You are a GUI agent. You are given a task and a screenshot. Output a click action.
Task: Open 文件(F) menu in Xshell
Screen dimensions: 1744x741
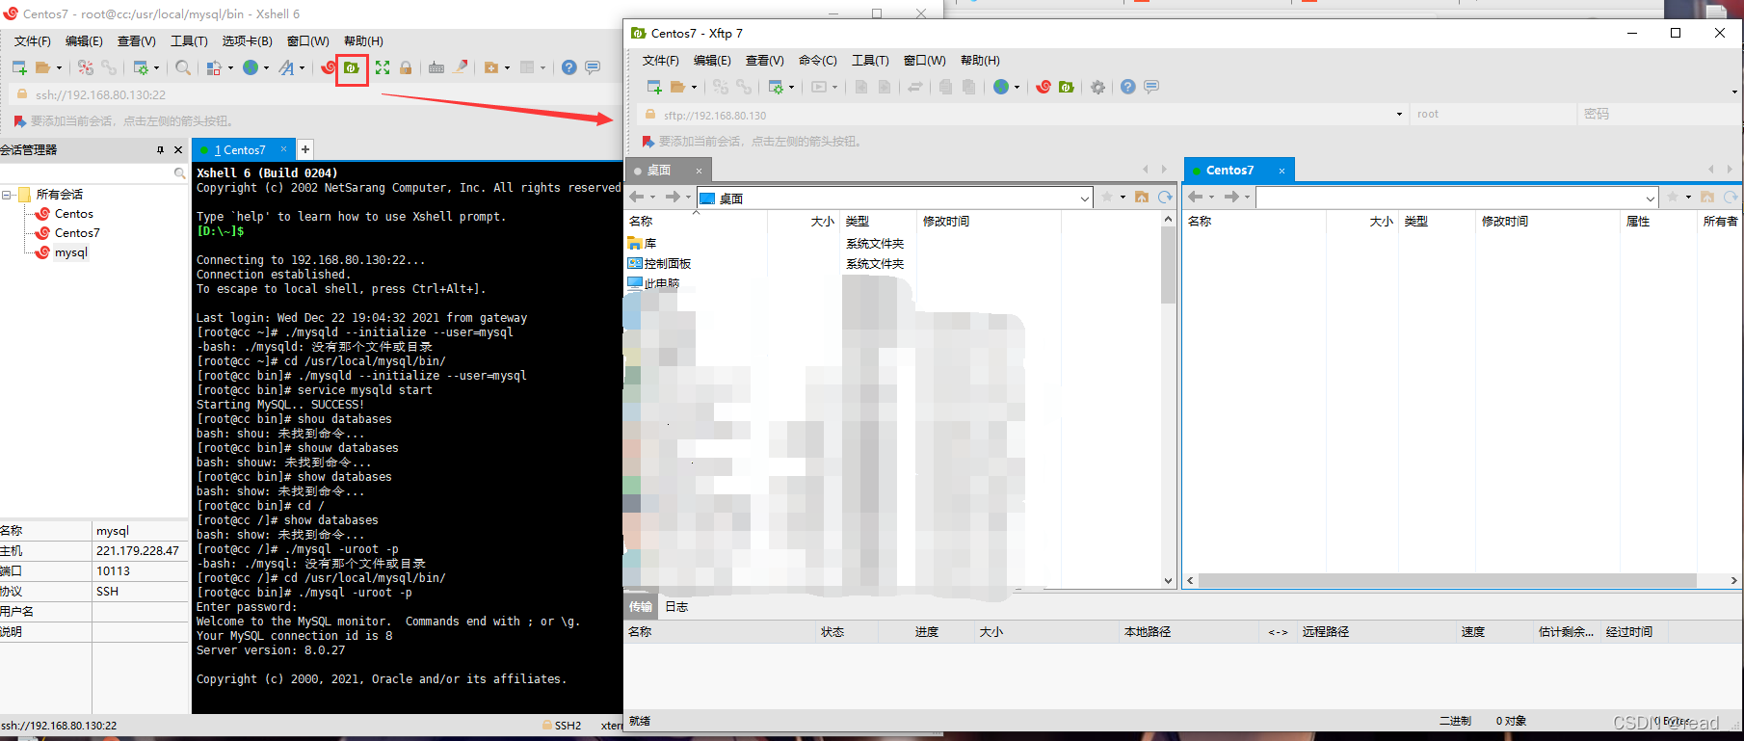pos(33,40)
